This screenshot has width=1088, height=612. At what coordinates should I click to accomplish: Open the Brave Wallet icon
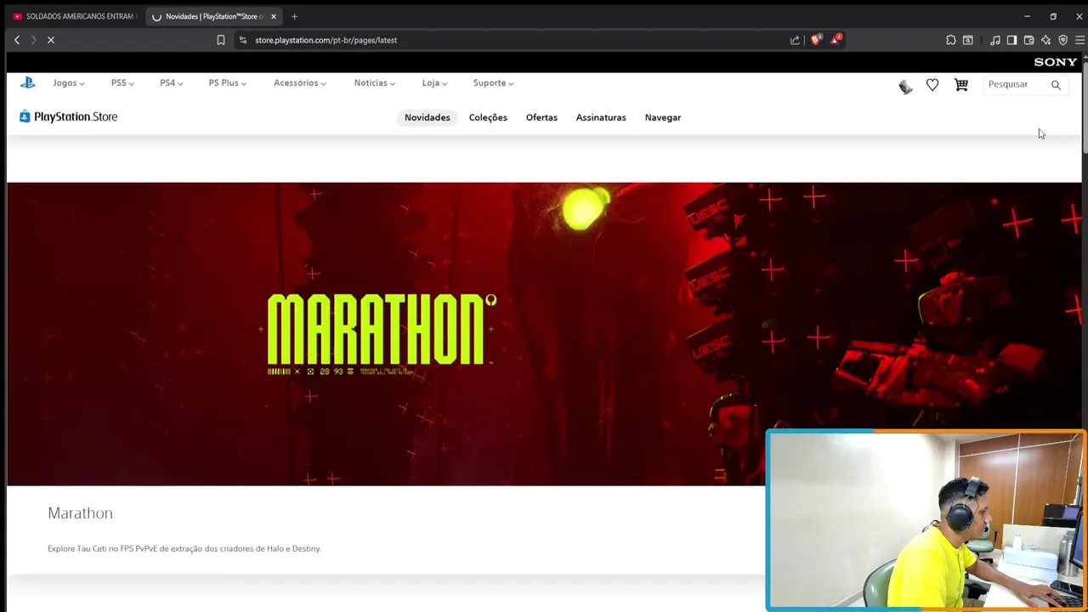(x=1028, y=40)
